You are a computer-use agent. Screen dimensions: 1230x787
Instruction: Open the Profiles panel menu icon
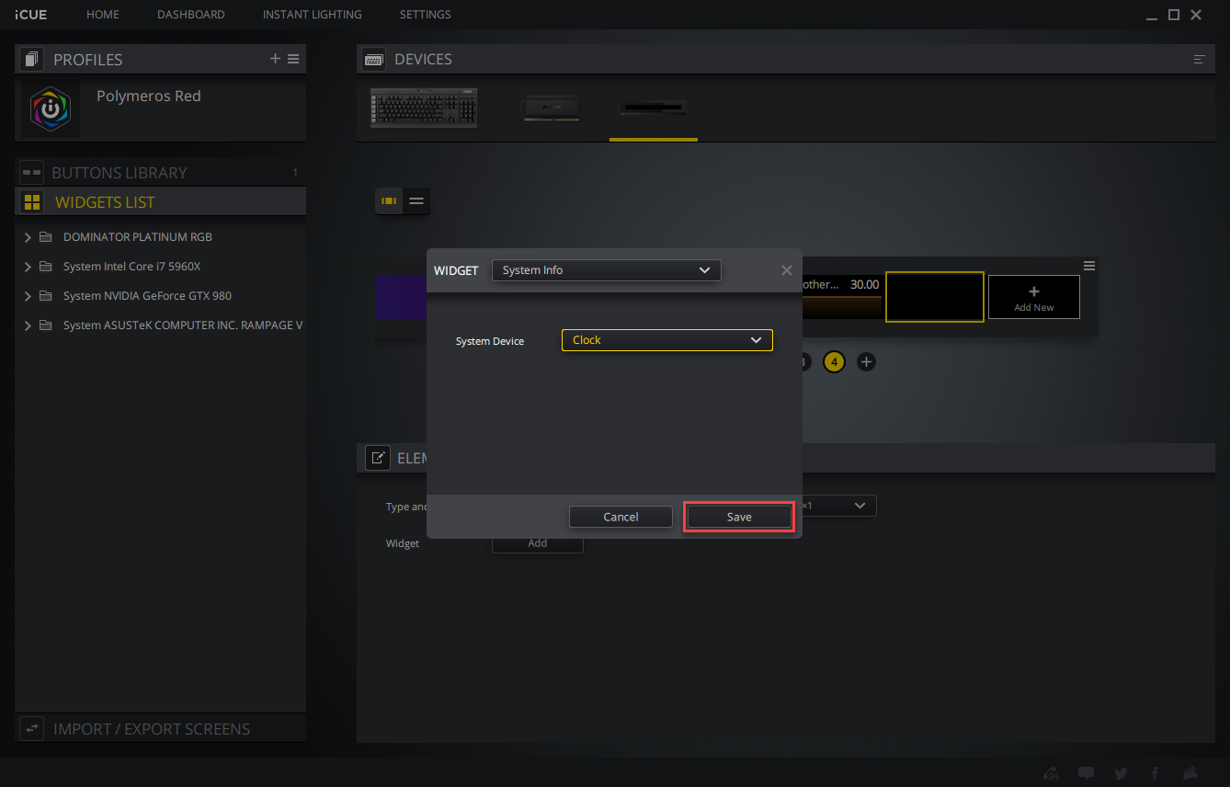[293, 59]
